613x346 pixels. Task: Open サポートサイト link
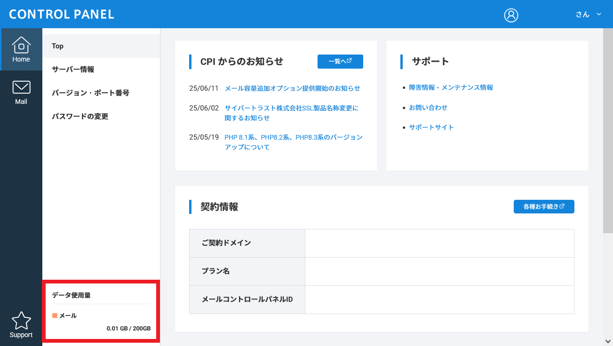pyautogui.click(x=431, y=127)
